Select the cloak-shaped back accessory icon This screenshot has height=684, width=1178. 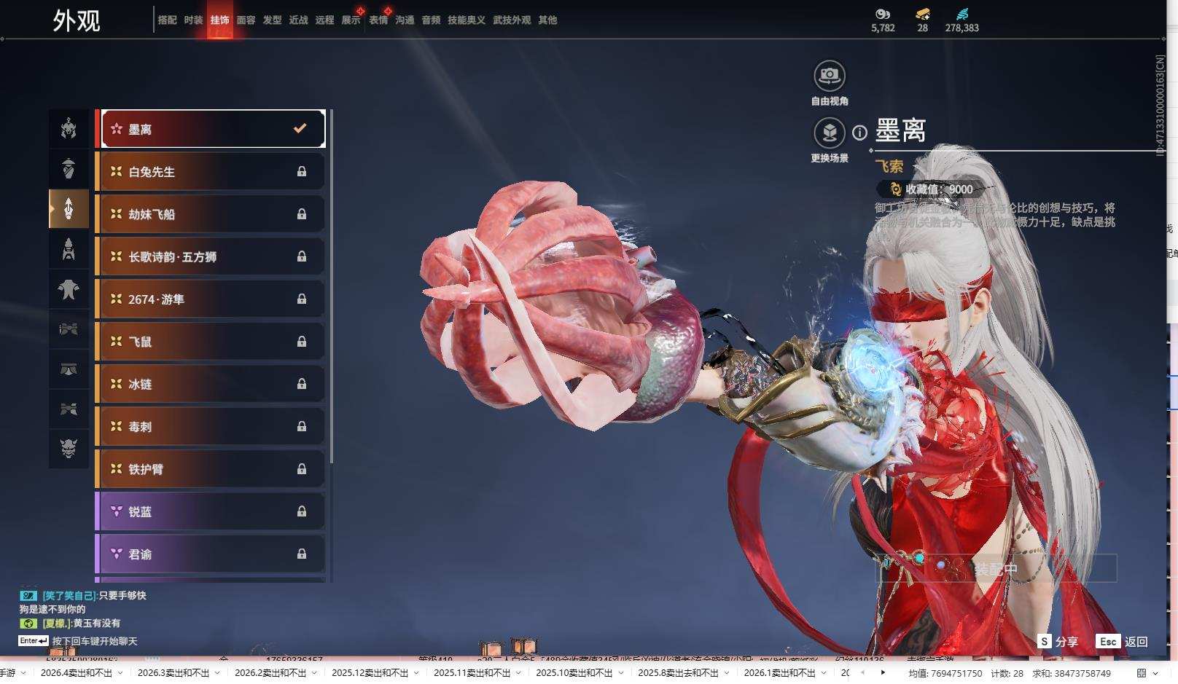(69, 289)
